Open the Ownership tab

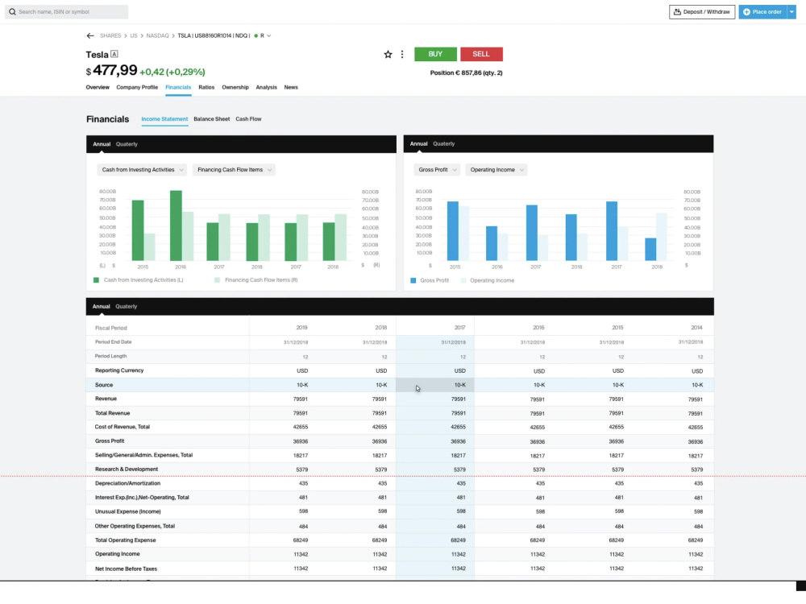point(235,87)
